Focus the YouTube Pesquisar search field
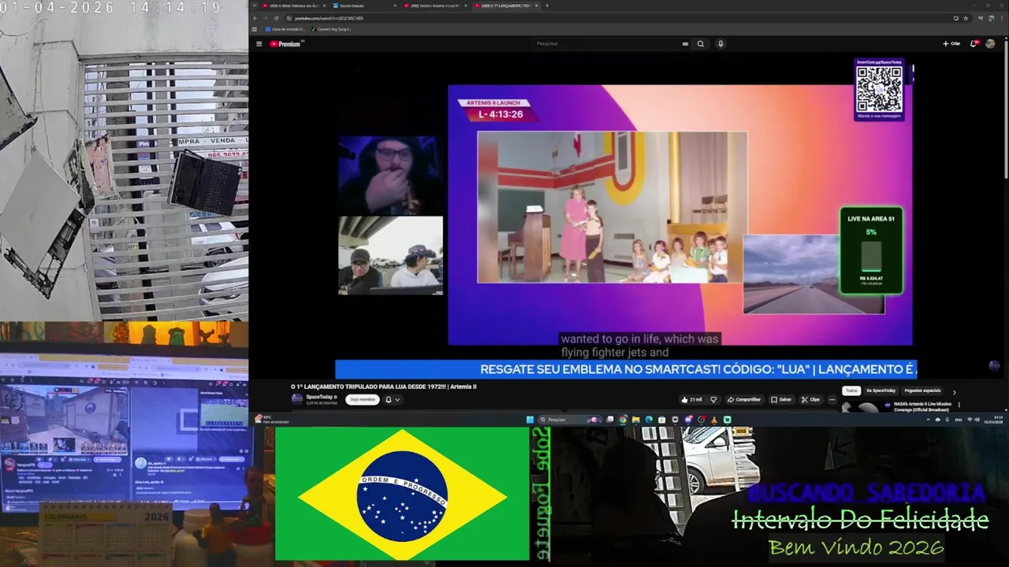Image resolution: width=1009 pixels, height=567 pixels. point(607,44)
